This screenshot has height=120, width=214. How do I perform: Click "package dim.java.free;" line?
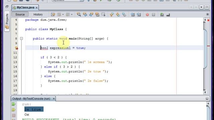pos(46,20)
